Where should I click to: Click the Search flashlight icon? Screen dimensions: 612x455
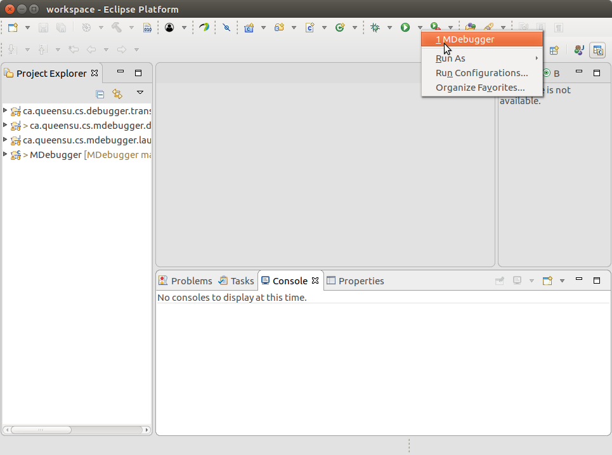click(489, 27)
